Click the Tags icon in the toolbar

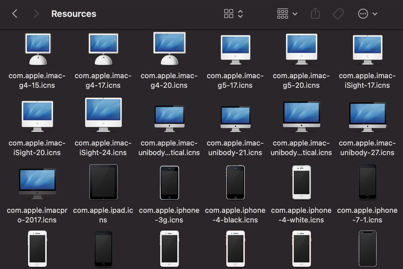(x=338, y=13)
